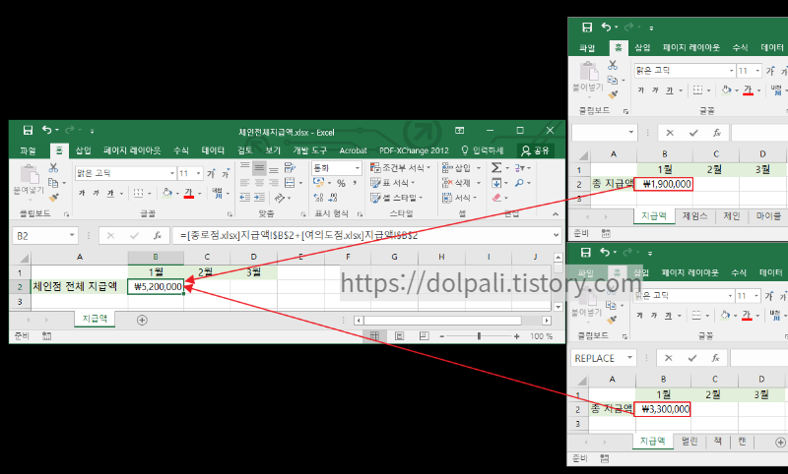The height and width of the screenshot is (474, 788).
Task: Decrease indent in the 맞춤 group
Action: pyautogui.click(x=244, y=198)
